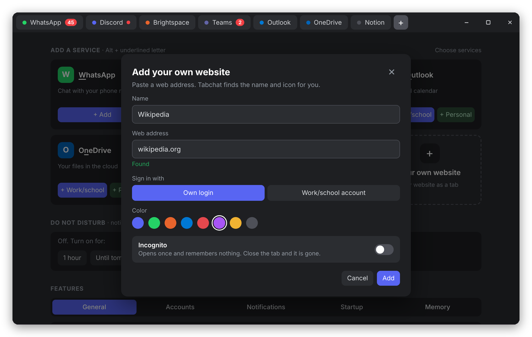Select the purple color swatch
This screenshot has width=532, height=337.
coord(219,223)
